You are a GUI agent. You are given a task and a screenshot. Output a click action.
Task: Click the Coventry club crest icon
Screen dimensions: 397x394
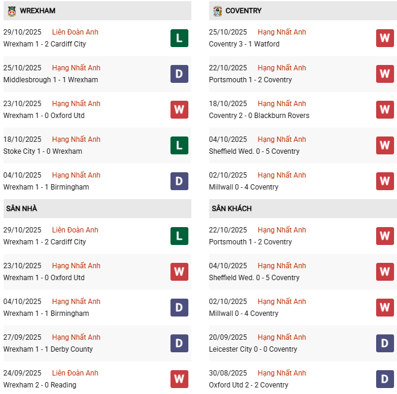[217, 11]
